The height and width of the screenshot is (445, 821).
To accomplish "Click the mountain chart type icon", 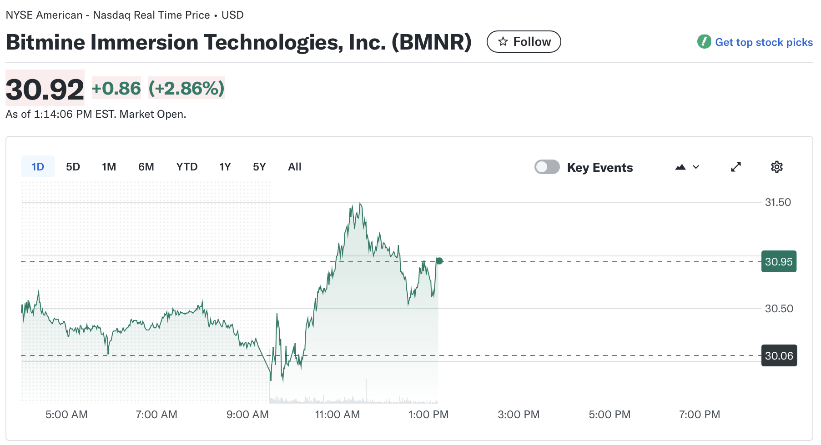I will [680, 167].
